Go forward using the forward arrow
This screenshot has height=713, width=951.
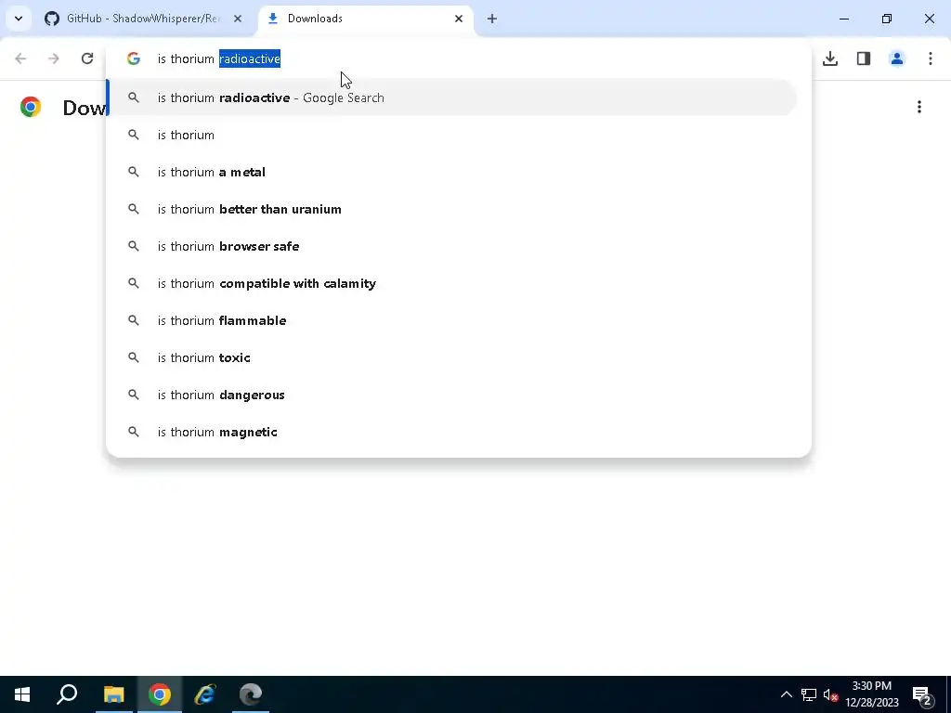(53, 58)
